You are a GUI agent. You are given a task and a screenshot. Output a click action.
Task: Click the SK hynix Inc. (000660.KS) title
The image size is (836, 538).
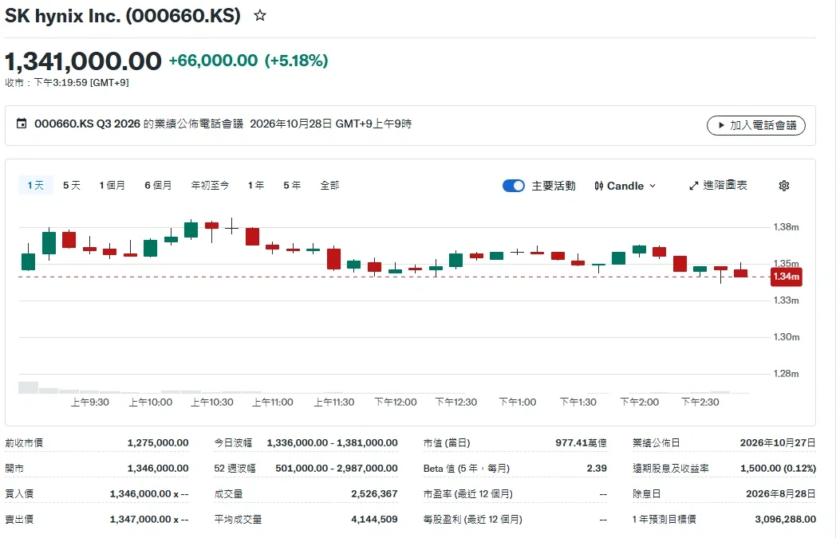123,16
